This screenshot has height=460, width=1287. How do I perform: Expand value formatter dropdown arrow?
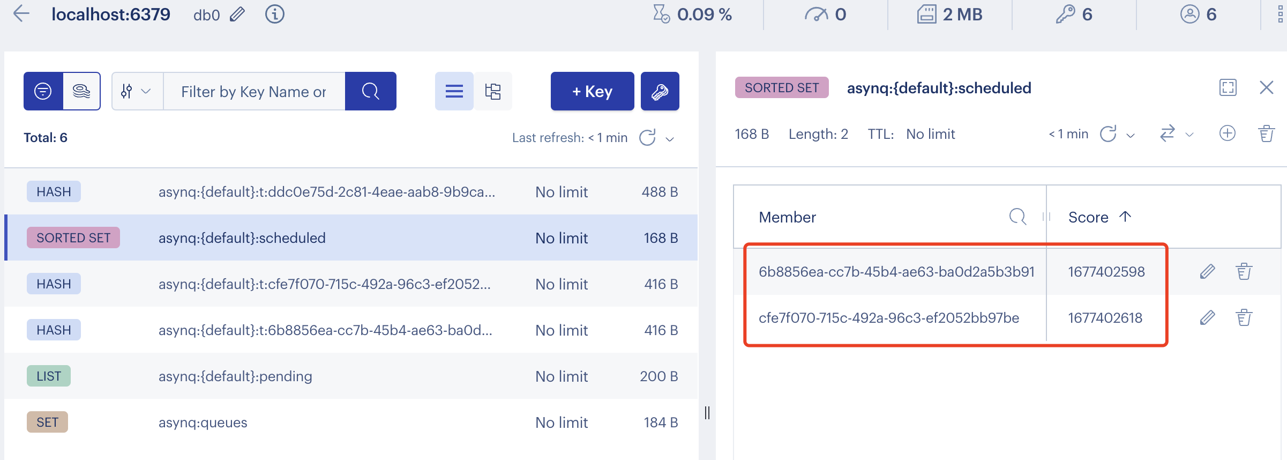(x=1189, y=135)
